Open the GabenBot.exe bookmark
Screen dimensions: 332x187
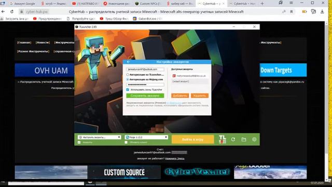tap(147, 19)
